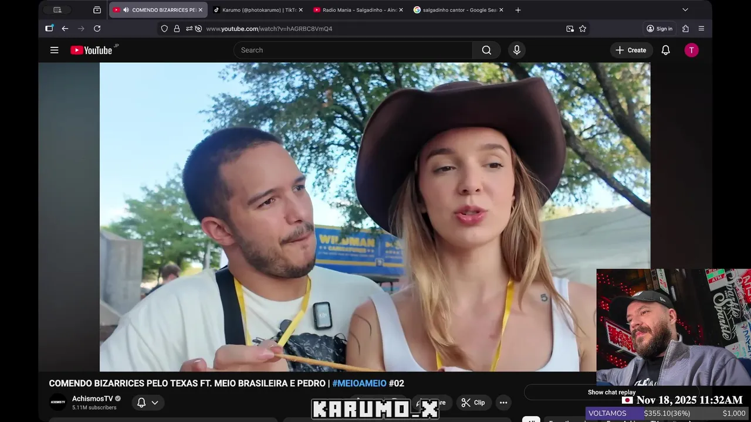Image resolution: width=751 pixels, height=422 pixels.
Task: View site security padlock info
Action: [x=177, y=29]
